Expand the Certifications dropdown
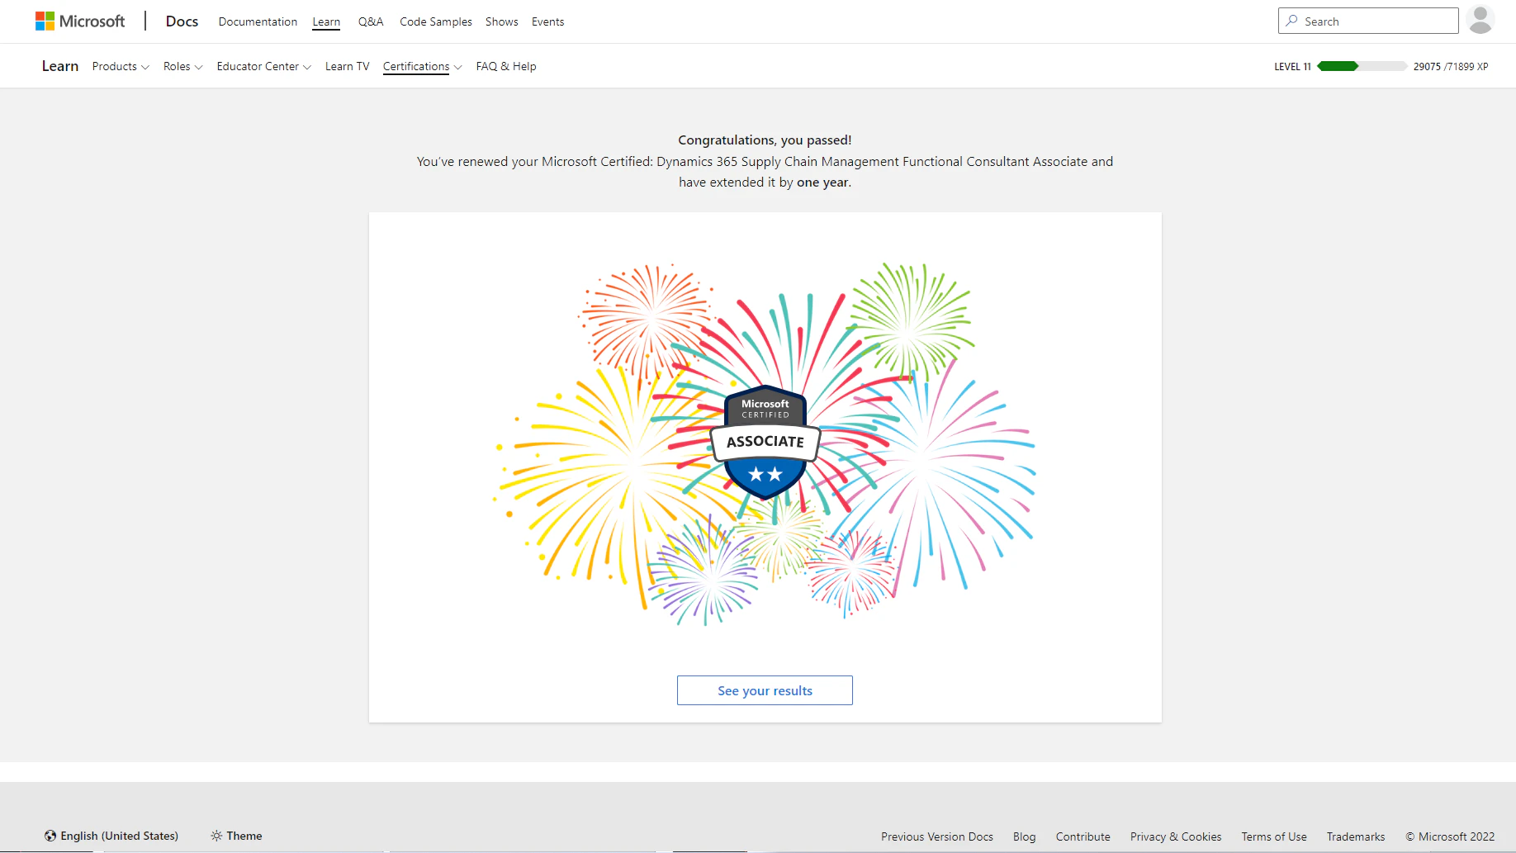The height and width of the screenshot is (853, 1516). click(x=423, y=66)
